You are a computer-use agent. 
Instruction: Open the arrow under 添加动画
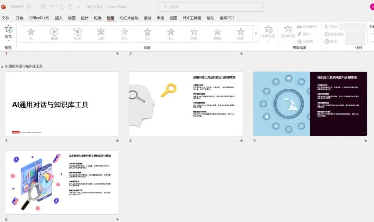click(288, 40)
